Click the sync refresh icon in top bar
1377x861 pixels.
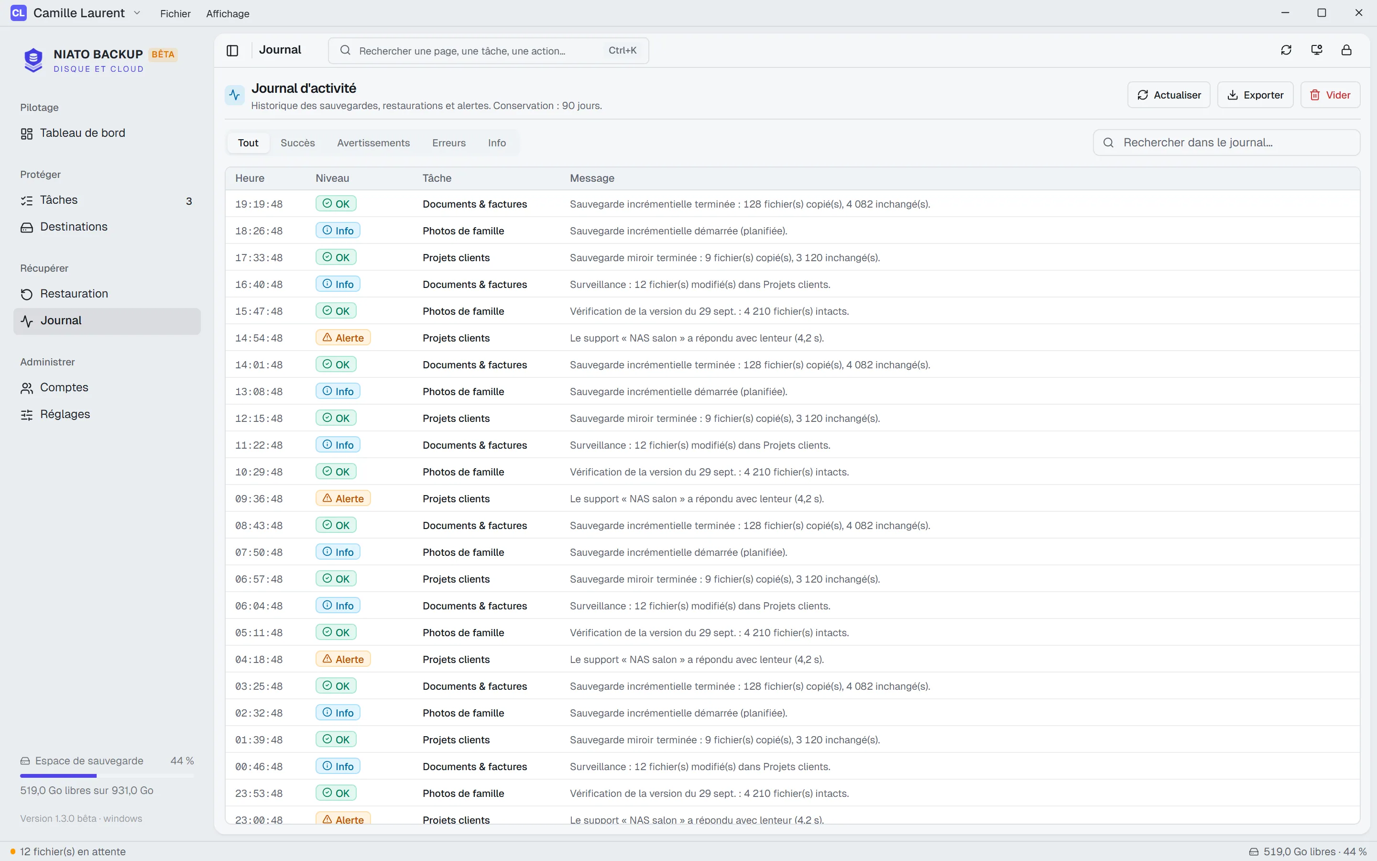[x=1286, y=50]
